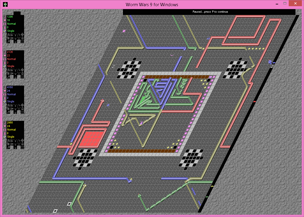304x217 pixels.
Task: Select the blue score value 4168
Action: pyautogui.click(x=10, y=87)
